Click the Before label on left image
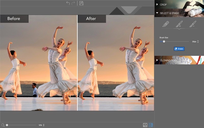 (x=14, y=19)
